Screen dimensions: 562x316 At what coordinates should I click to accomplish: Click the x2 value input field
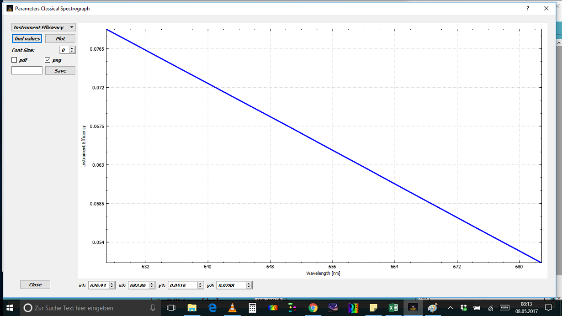(138, 285)
